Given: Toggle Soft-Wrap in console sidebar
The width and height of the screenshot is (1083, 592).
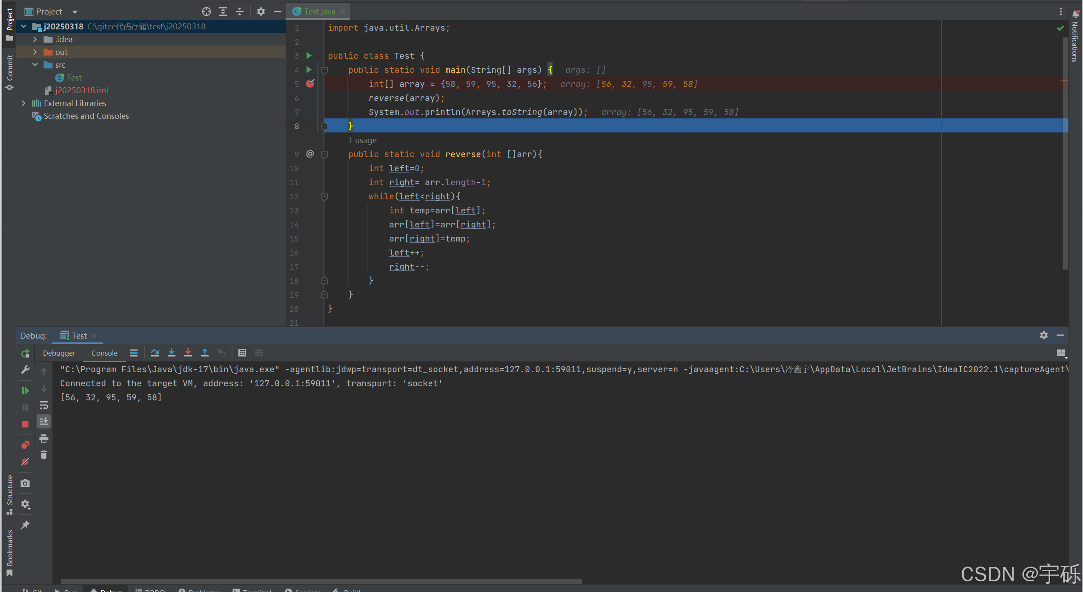Looking at the screenshot, I should [43, 405].
